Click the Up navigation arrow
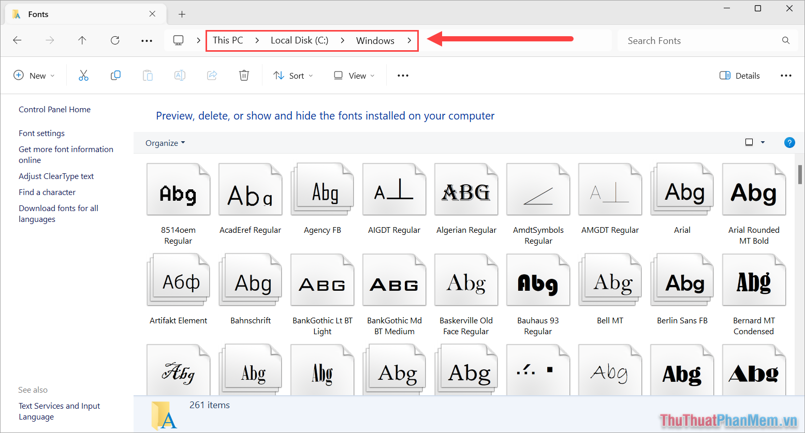Viewport: 805px width, 433px height. coord(82,40)
